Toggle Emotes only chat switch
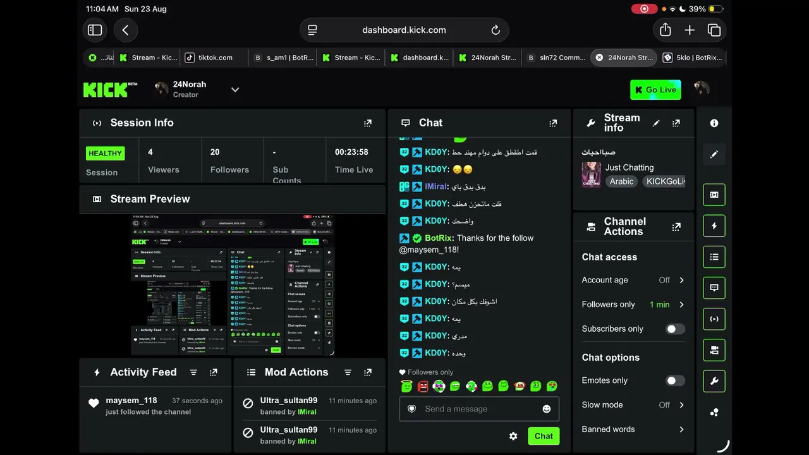The width and height of the screenshot is (809, 455). point(675,380)
